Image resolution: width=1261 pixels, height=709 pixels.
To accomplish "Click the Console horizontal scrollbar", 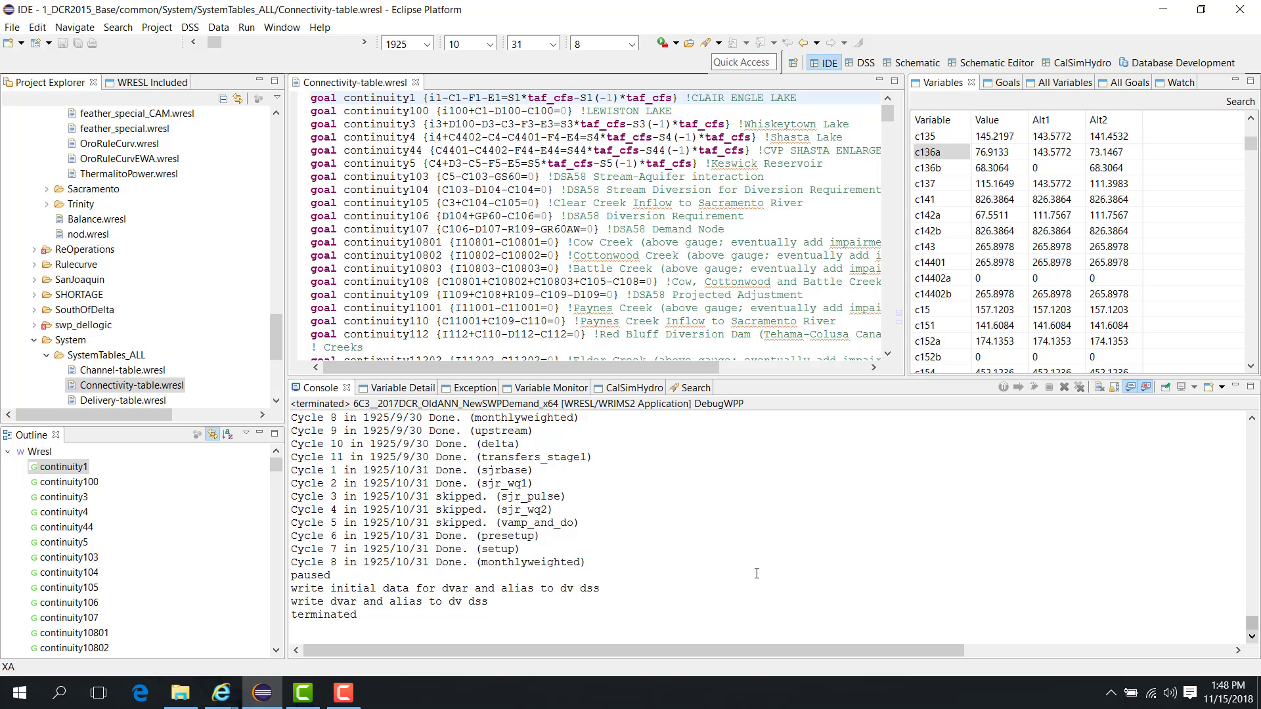I will pyautogui.click(x=633, y=651).
